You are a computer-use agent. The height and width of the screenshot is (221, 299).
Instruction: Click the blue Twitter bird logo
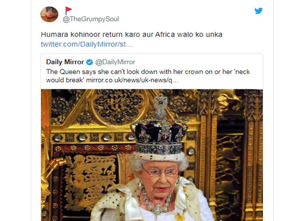point(259,11)
